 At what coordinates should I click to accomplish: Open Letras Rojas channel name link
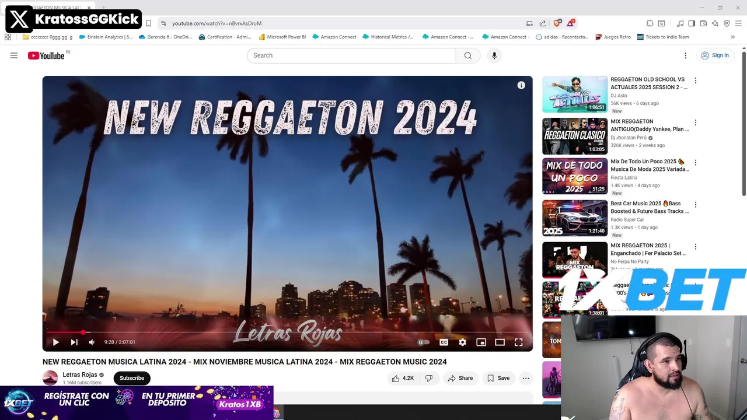coord(80,374)
